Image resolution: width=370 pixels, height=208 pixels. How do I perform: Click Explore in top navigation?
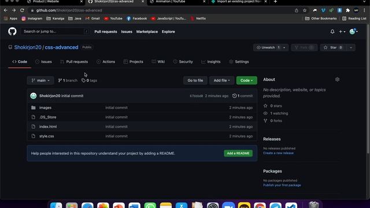coord(168,32)
